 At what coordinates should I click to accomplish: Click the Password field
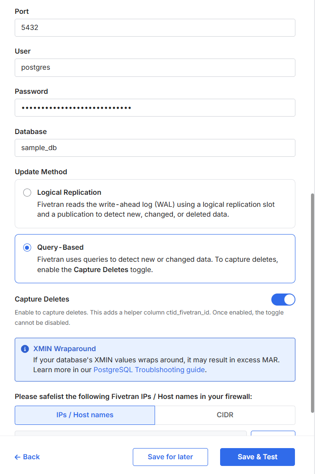tap(155, 108)
